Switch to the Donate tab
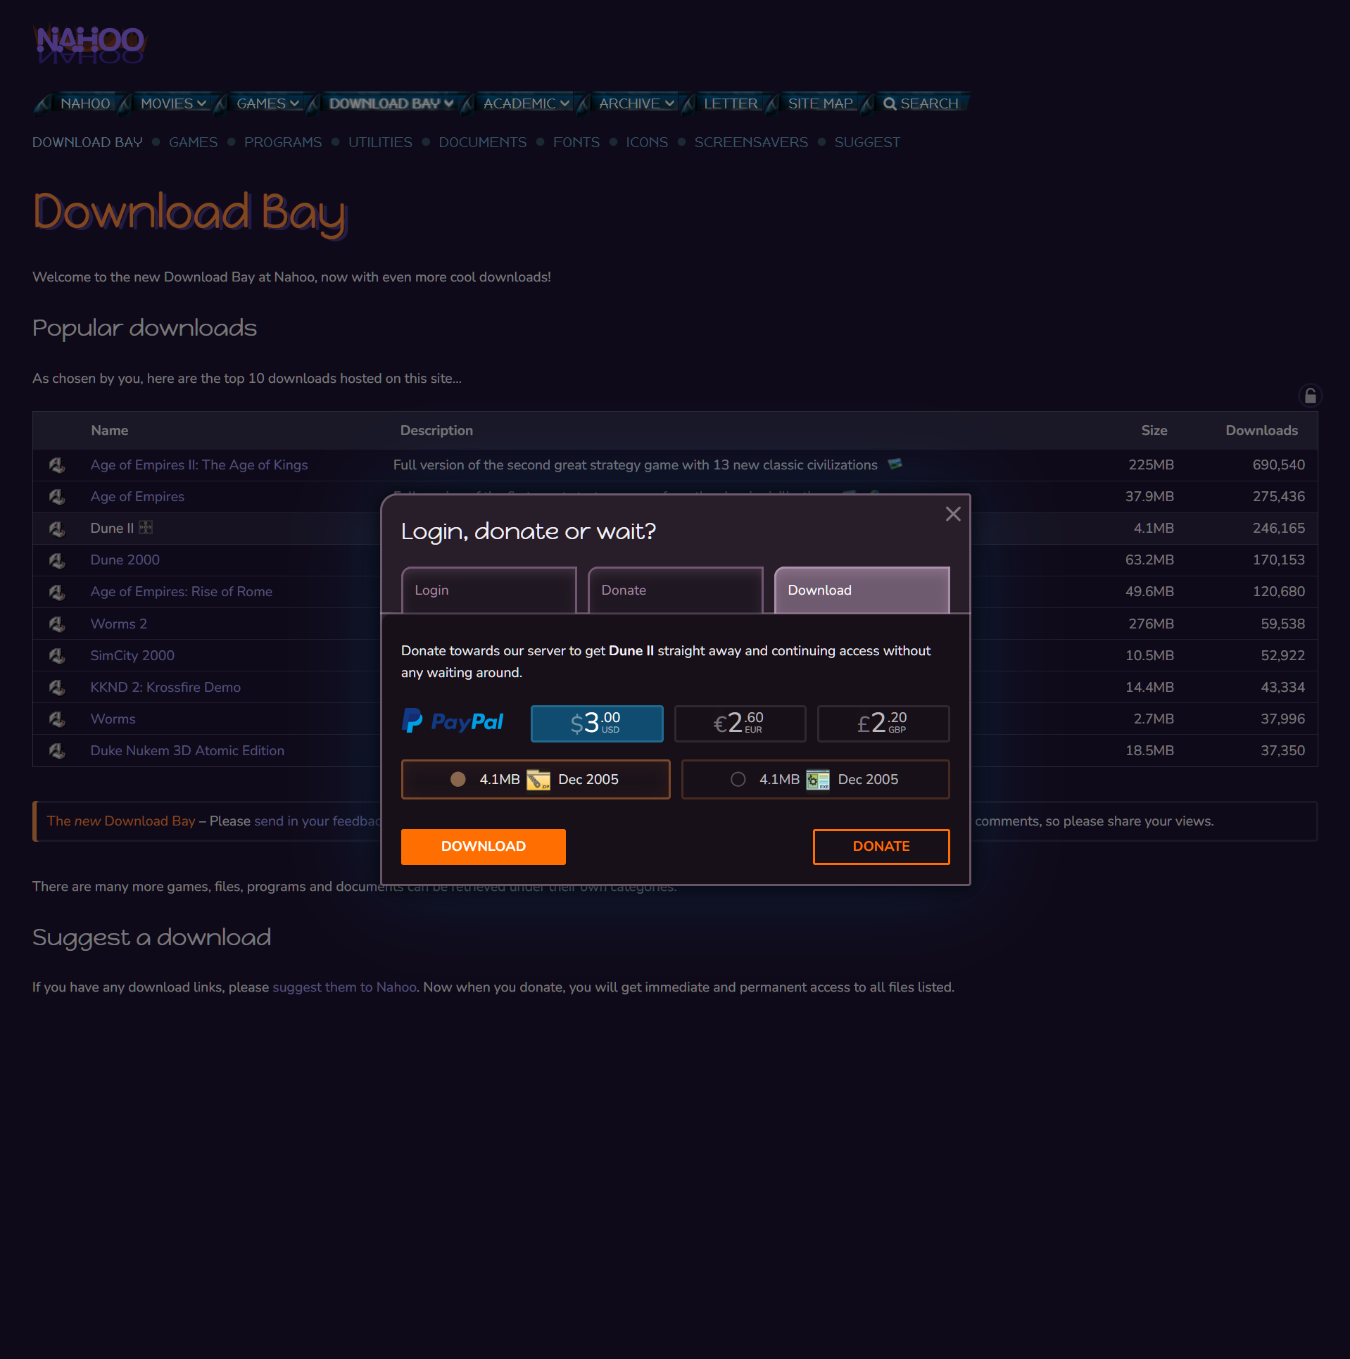This screenshot has height=1359, width=1350. [x=675, y=590]
